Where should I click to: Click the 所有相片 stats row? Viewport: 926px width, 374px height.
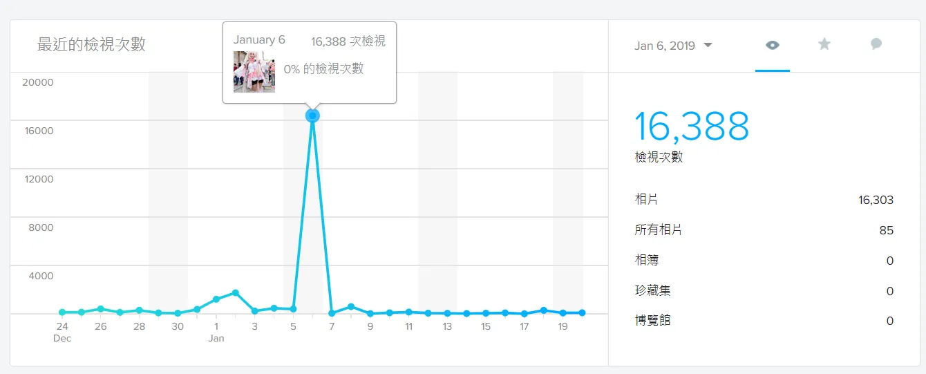764,230
